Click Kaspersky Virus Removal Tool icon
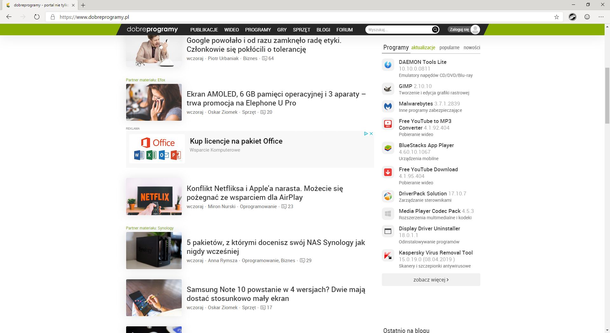 388,255
